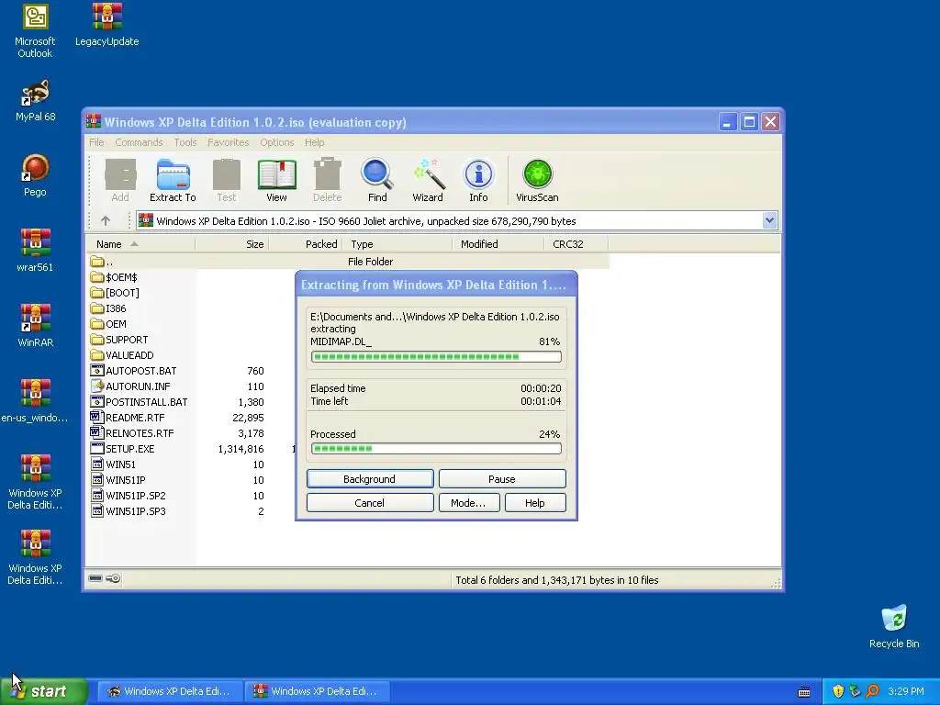Click the Add toolbar icon
940x705 pixels.
(120, 180)
